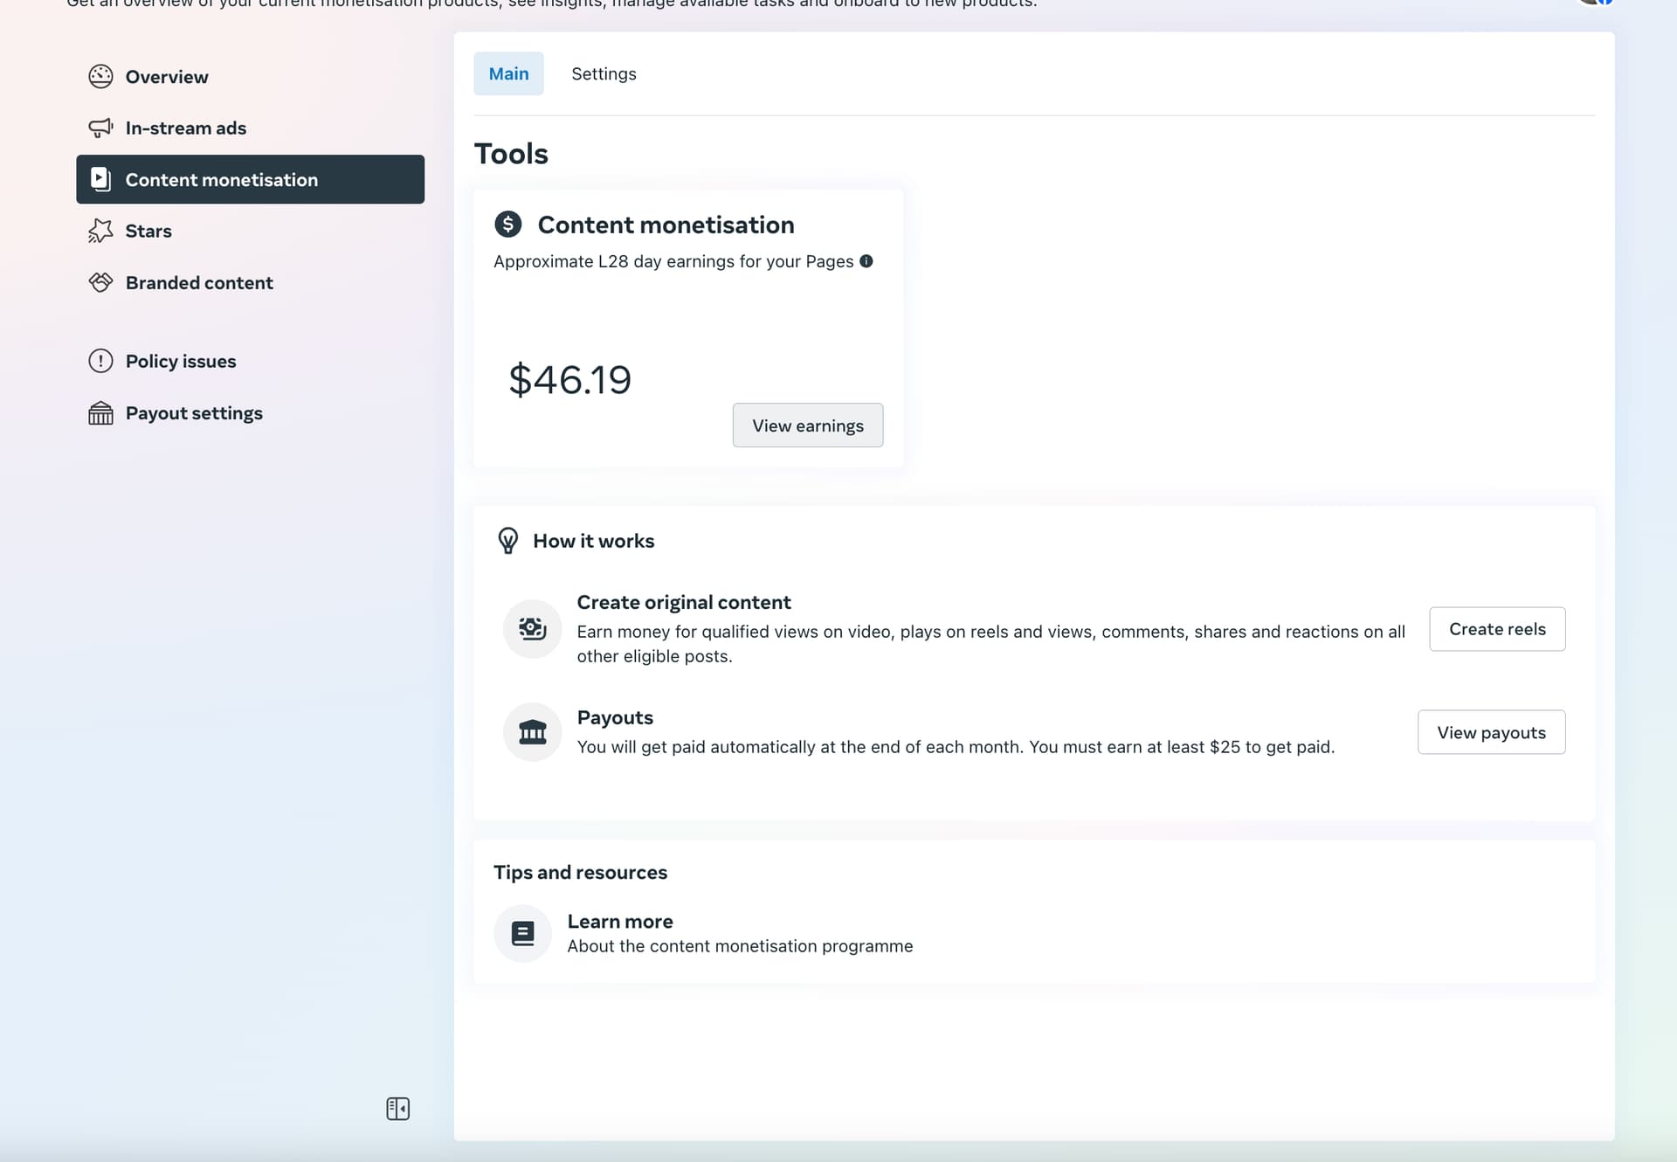Click the How it works lightbulb icon
This screenshot has width=1677, height=1162.
coord(507,541)
